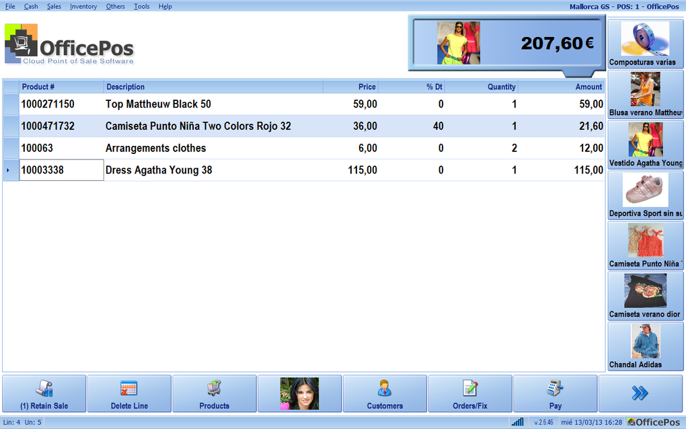Show more actions with double-arrow button

pyautogui.click(x=640, y=393)
